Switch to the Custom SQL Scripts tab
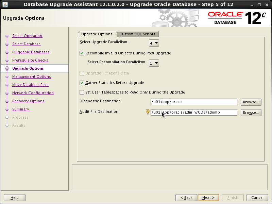272x204 pixels. coord(137,34)
